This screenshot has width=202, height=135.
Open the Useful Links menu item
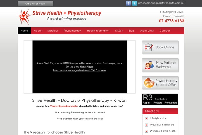tap(147, 31)
